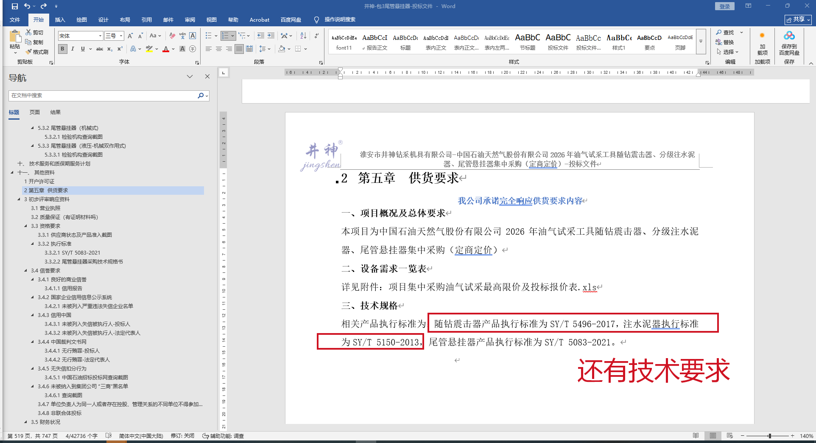Click the clear formatting eraser icon

click(172, 36)
